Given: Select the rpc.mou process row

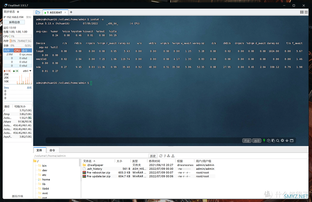Looking at the screenshot, I should click(18, 55).
